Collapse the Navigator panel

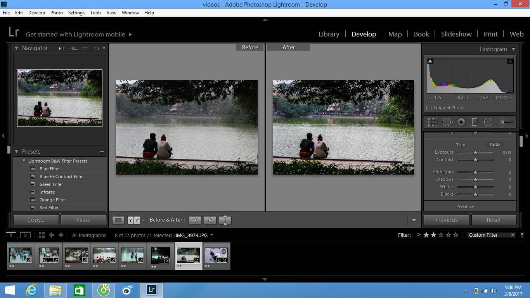coord(17,48)
